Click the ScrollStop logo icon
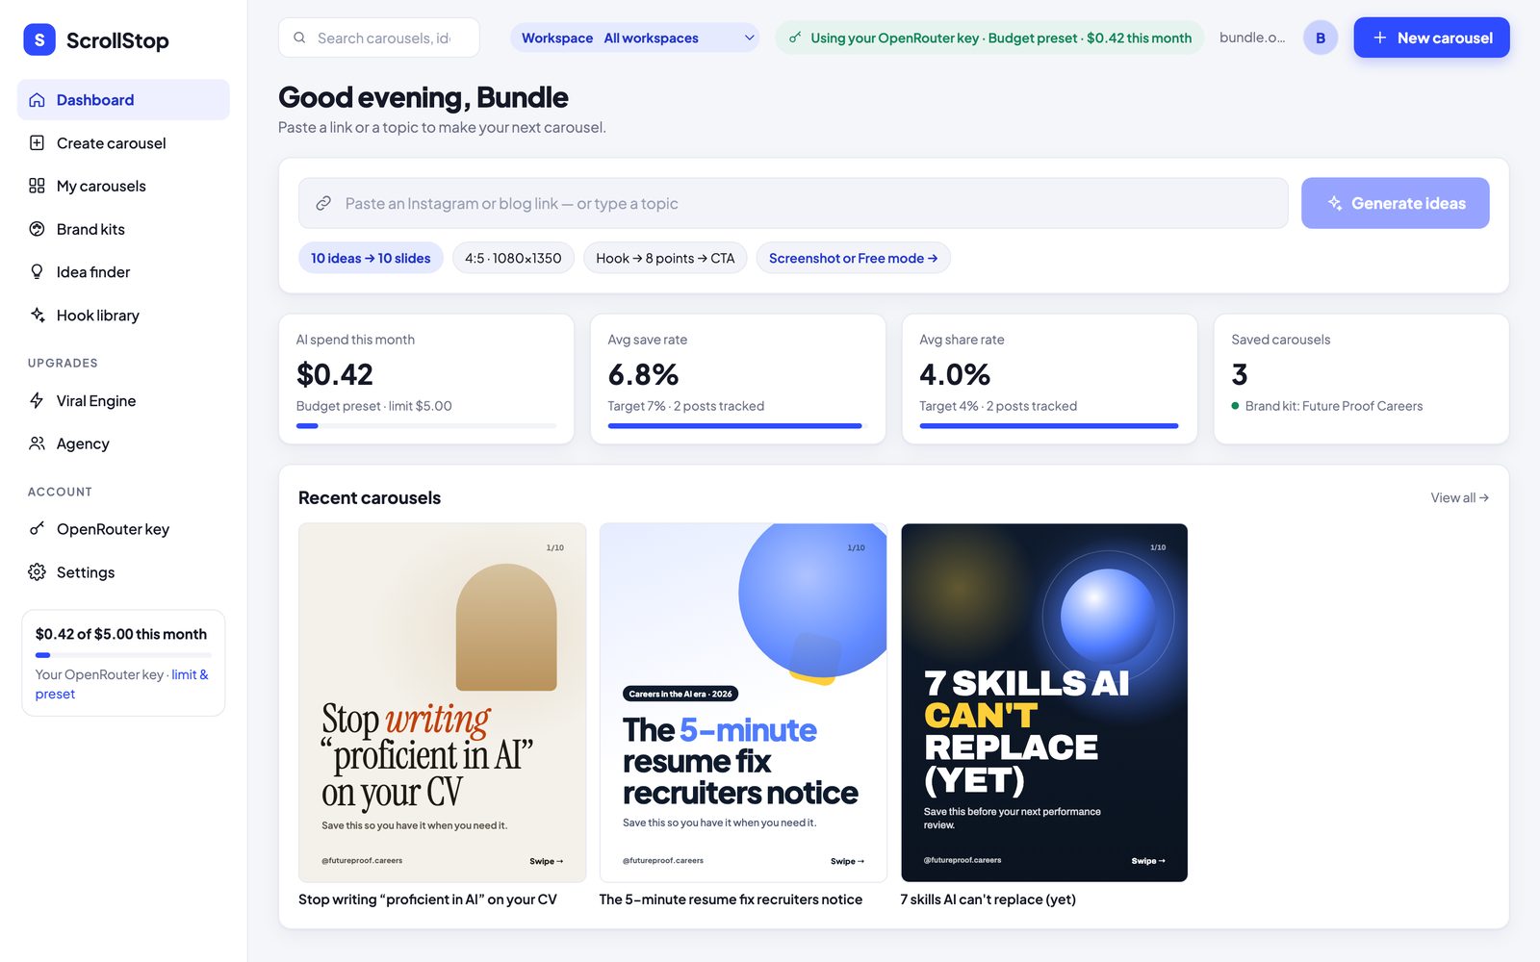 pos(39,39)
